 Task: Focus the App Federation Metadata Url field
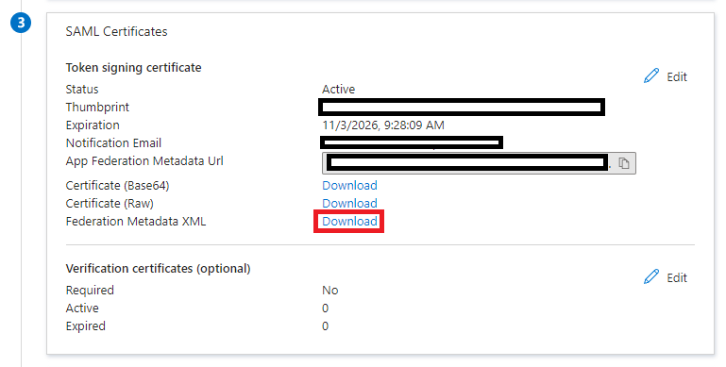479,163
